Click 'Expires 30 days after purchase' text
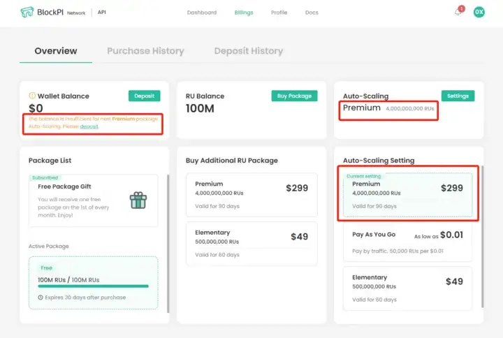Viewport: 503px width, 338px height. (85, 297)
